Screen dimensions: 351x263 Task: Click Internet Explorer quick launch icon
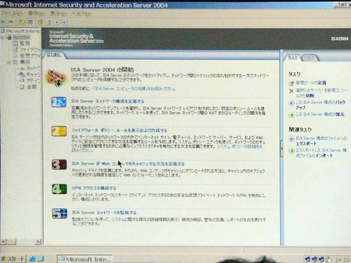(32, 259)
